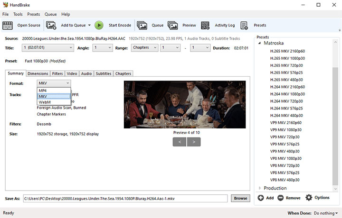The width and height of the screenshot is (342, 218).
Task: Open the end chapter dropdown
Action: pos(200,48)
